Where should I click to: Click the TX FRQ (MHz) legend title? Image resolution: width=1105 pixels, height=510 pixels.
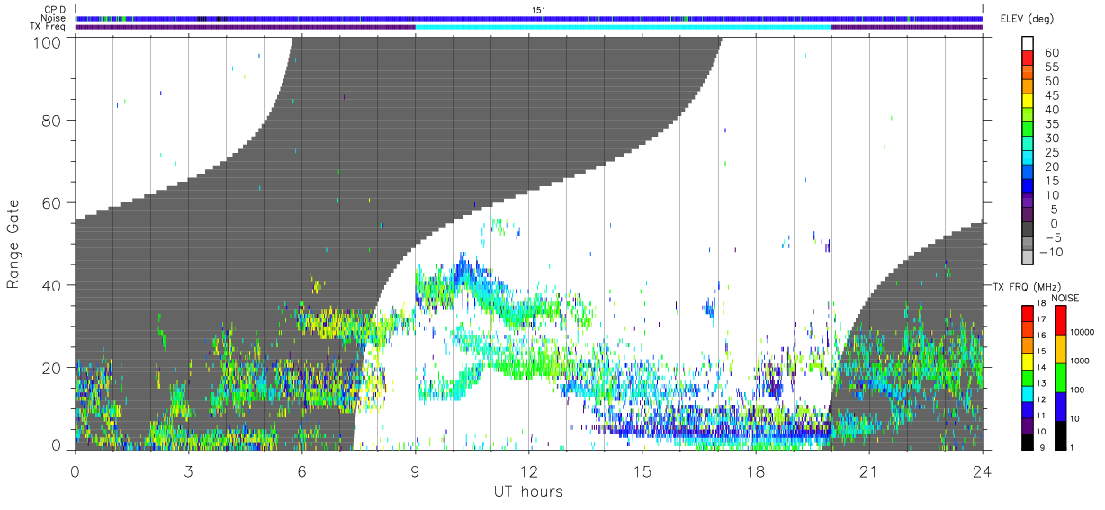tap(1026, 286)
